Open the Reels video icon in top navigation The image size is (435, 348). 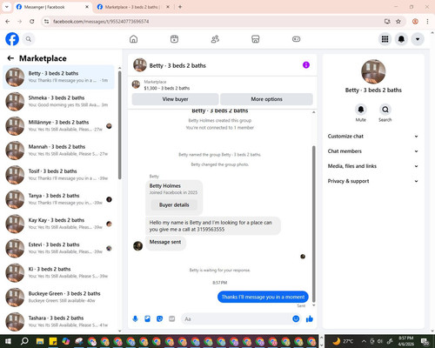pyautogui.click(x=174, y=39)
